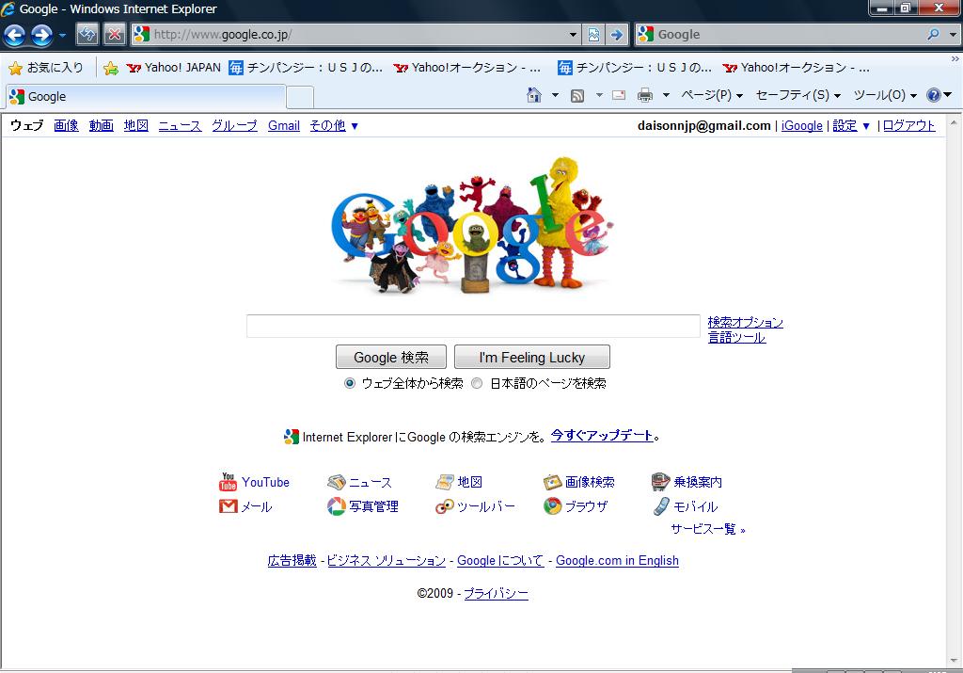
Task: Click the Help question mark icon
Action: (934, 95)
